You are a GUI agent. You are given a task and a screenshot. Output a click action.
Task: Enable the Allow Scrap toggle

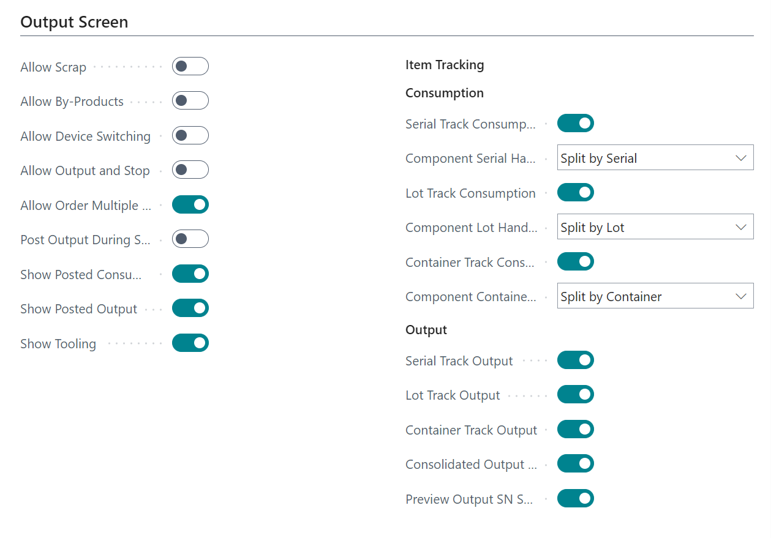click(190, 67)
